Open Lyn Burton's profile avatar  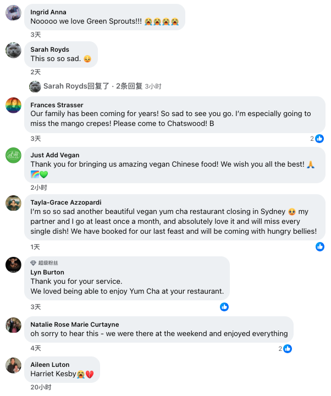pos(13,265)
